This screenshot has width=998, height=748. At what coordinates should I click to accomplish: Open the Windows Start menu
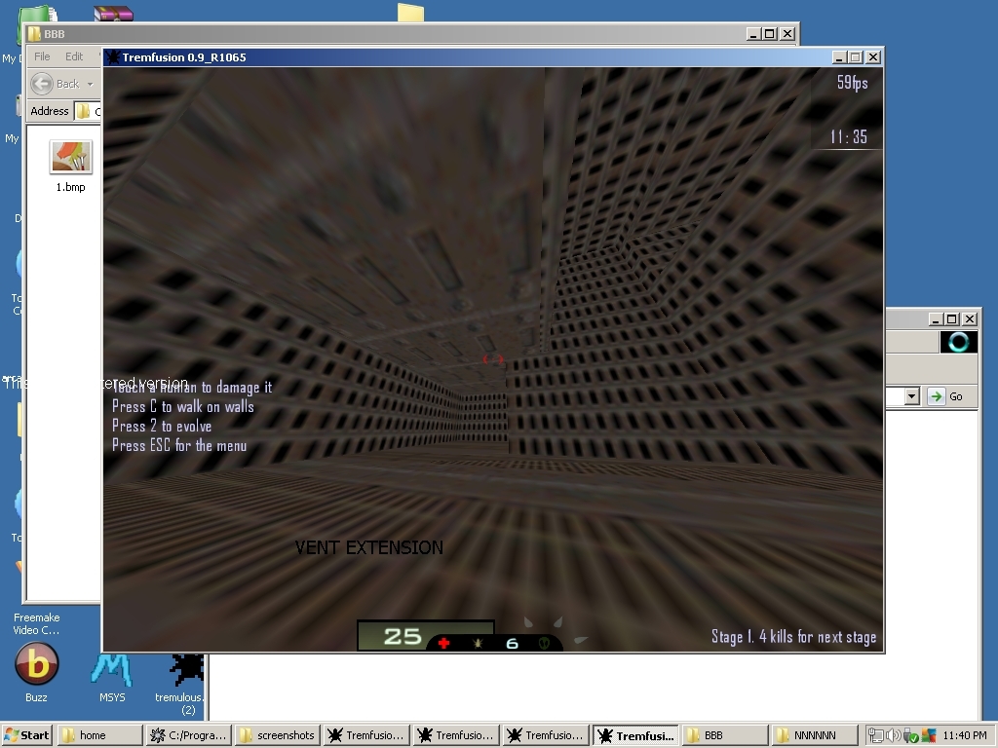click(26, 735)
